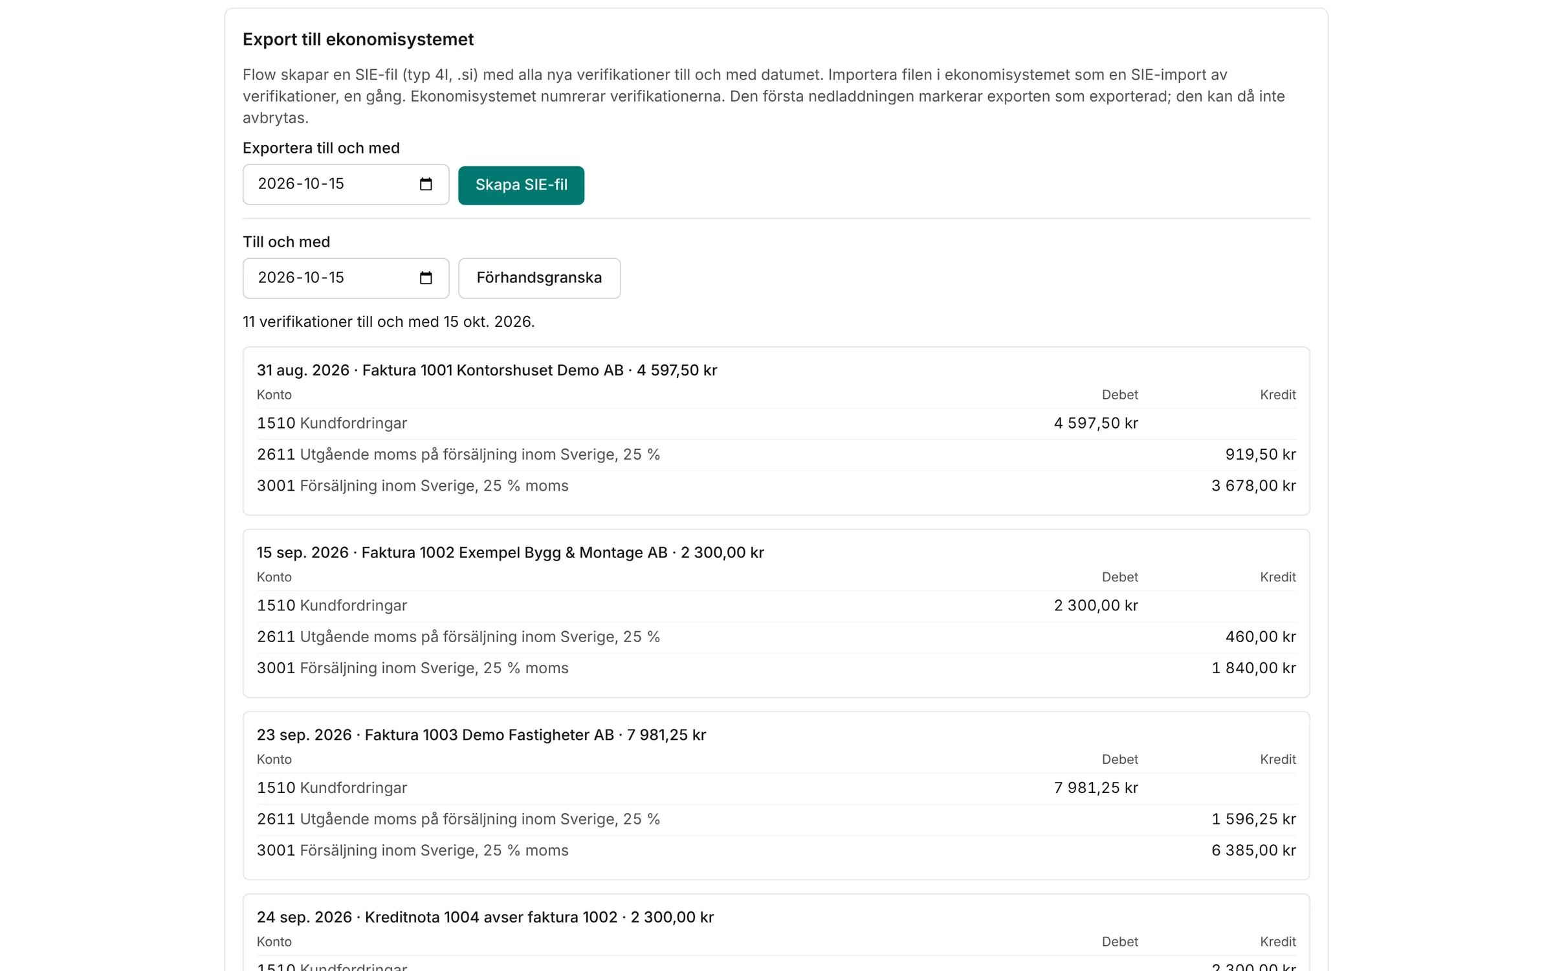Click the 'Till och med' label above Förhandsgranska

(286, 242)
